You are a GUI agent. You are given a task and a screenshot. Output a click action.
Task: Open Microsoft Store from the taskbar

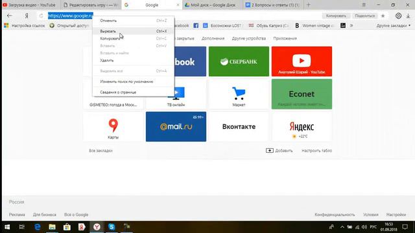pos(67,227)
